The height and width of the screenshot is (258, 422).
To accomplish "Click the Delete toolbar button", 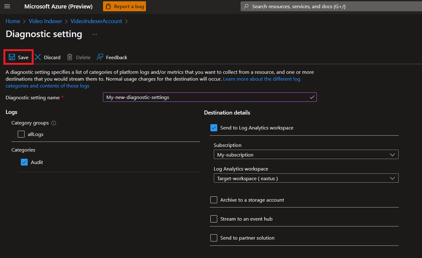I will tap(79, 57).
